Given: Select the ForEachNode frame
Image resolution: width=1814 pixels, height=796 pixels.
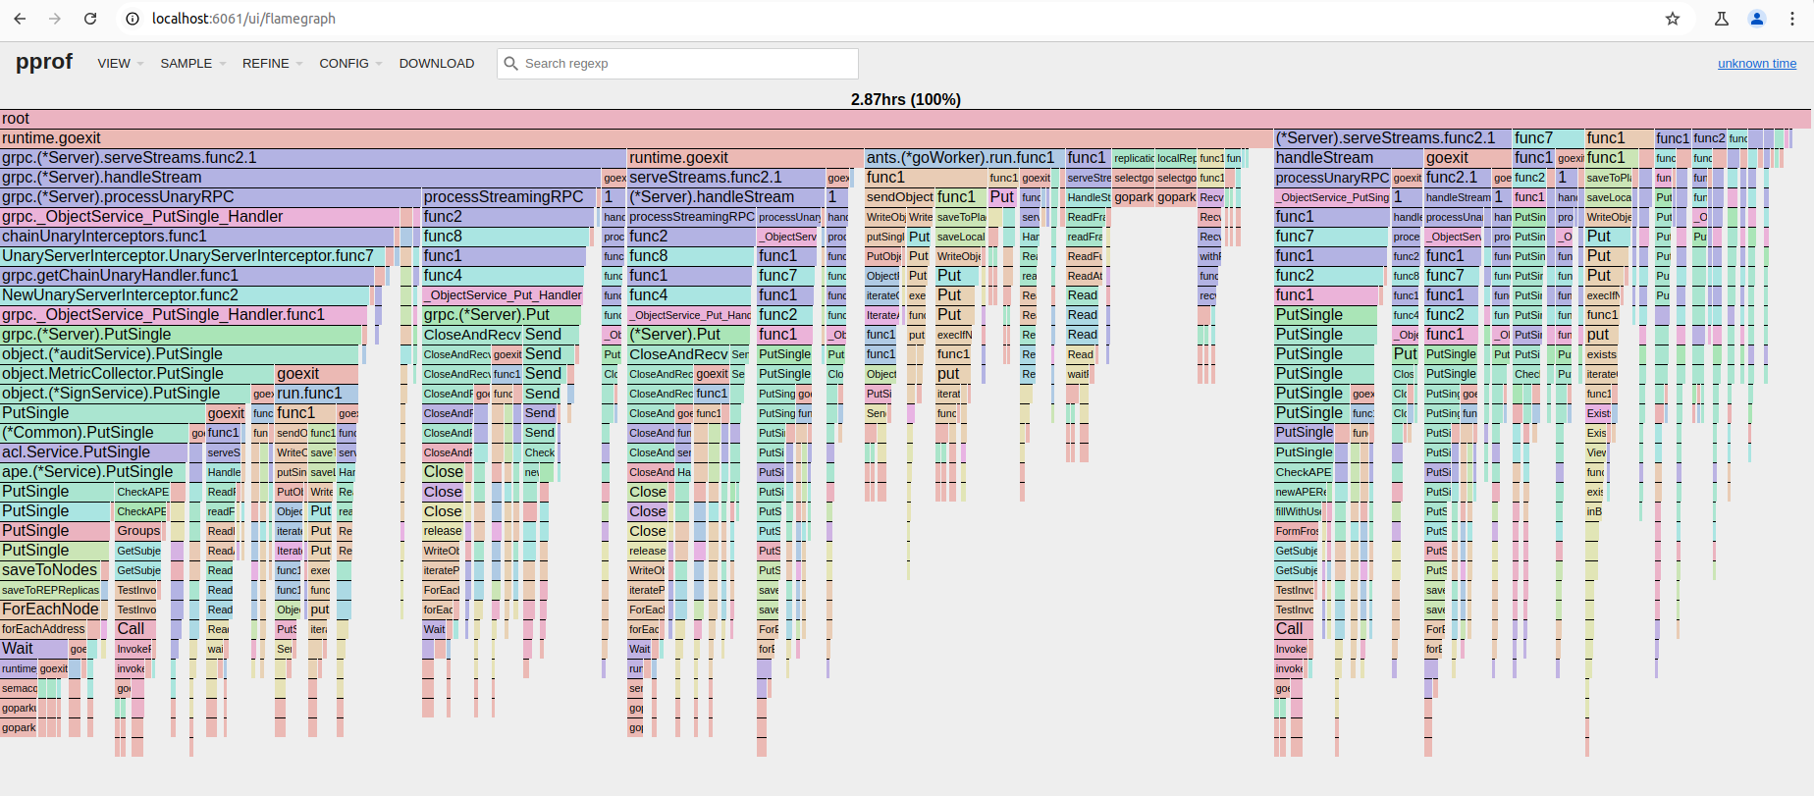Looking at the screenshot, I should tap(51, 610).
